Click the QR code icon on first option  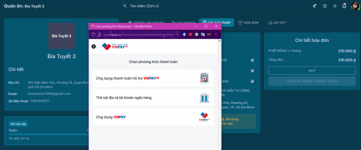204,78
